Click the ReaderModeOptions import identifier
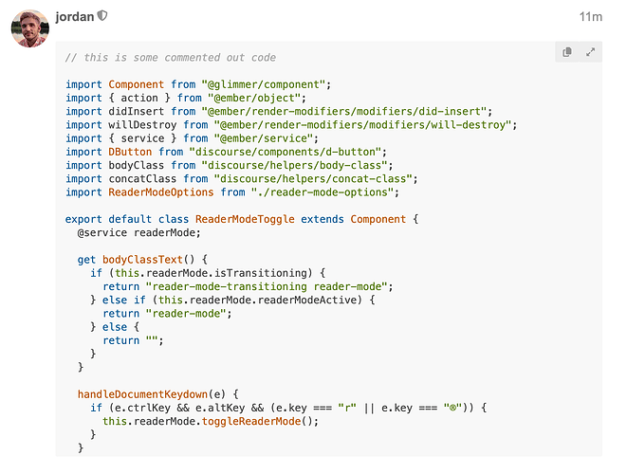This screenshot has height=474, width=627. pyautogui.click(x=161, y=192)
